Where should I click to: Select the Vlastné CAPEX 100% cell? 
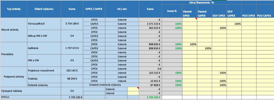pyautogui.click(x=204, y=48)
